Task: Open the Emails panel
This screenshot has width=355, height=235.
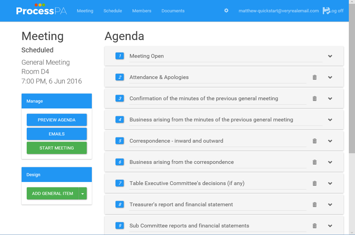Action: click(57, 134)
